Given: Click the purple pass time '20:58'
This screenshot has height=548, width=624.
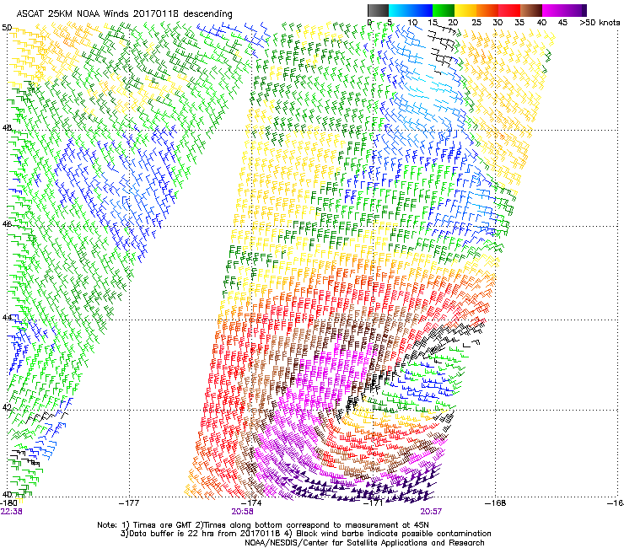Looking at the screenshot, I should click(x=242, y=512).
